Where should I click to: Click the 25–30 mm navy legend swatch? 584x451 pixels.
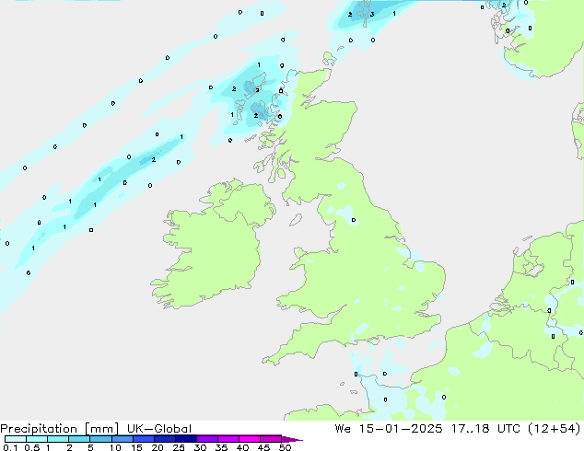click(186, 439)
